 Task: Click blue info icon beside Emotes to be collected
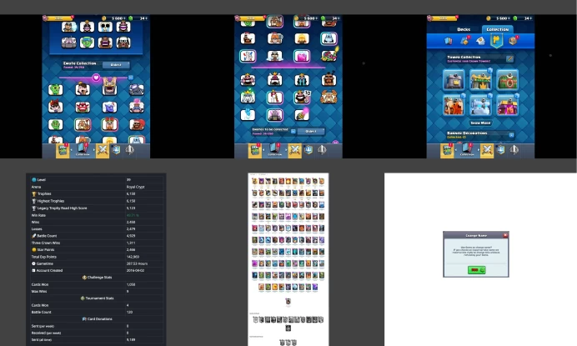click(293, 132)
